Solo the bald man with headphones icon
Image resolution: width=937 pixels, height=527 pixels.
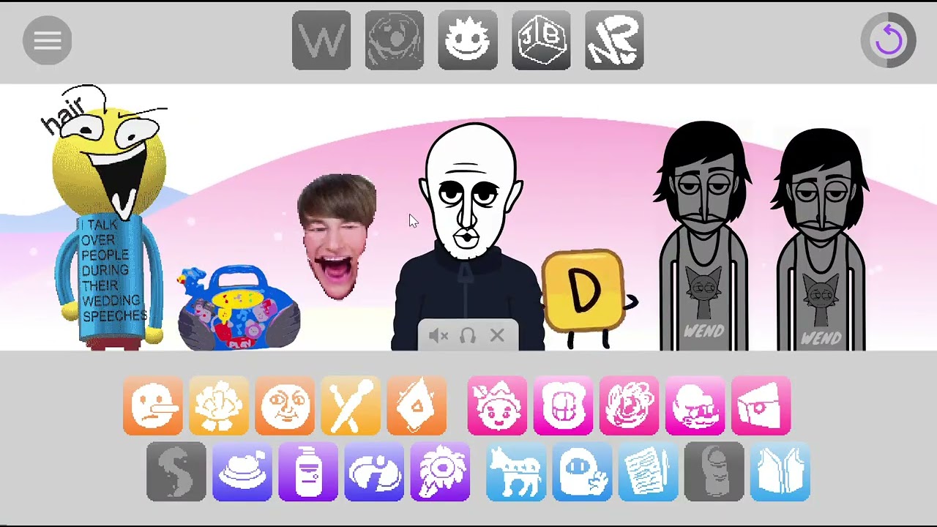(x=468, y=336)
